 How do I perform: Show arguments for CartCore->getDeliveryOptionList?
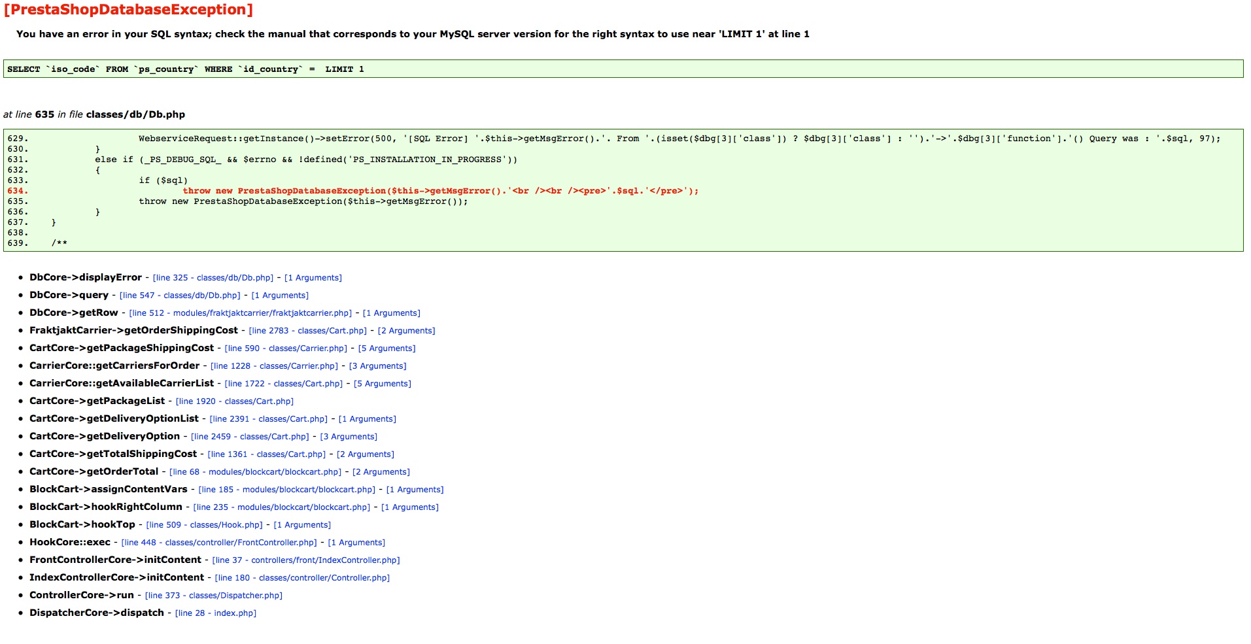point(368,419)
